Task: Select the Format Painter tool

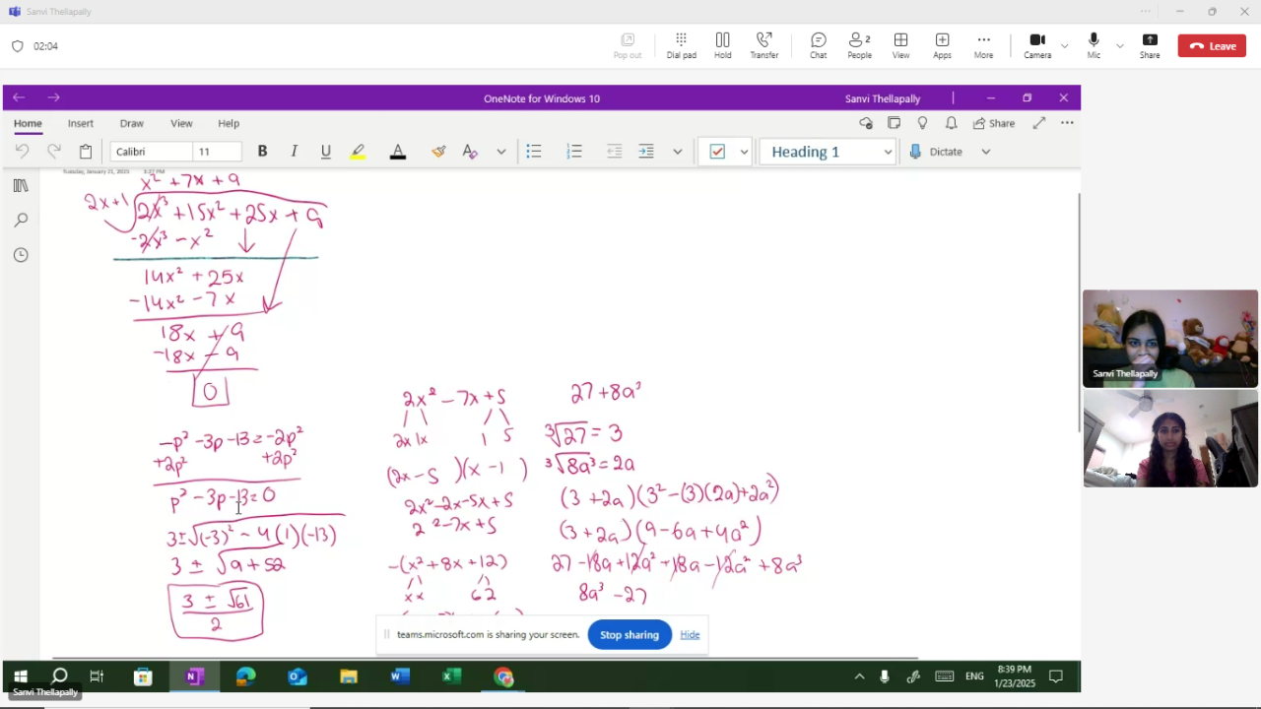Action: (438, 152)
